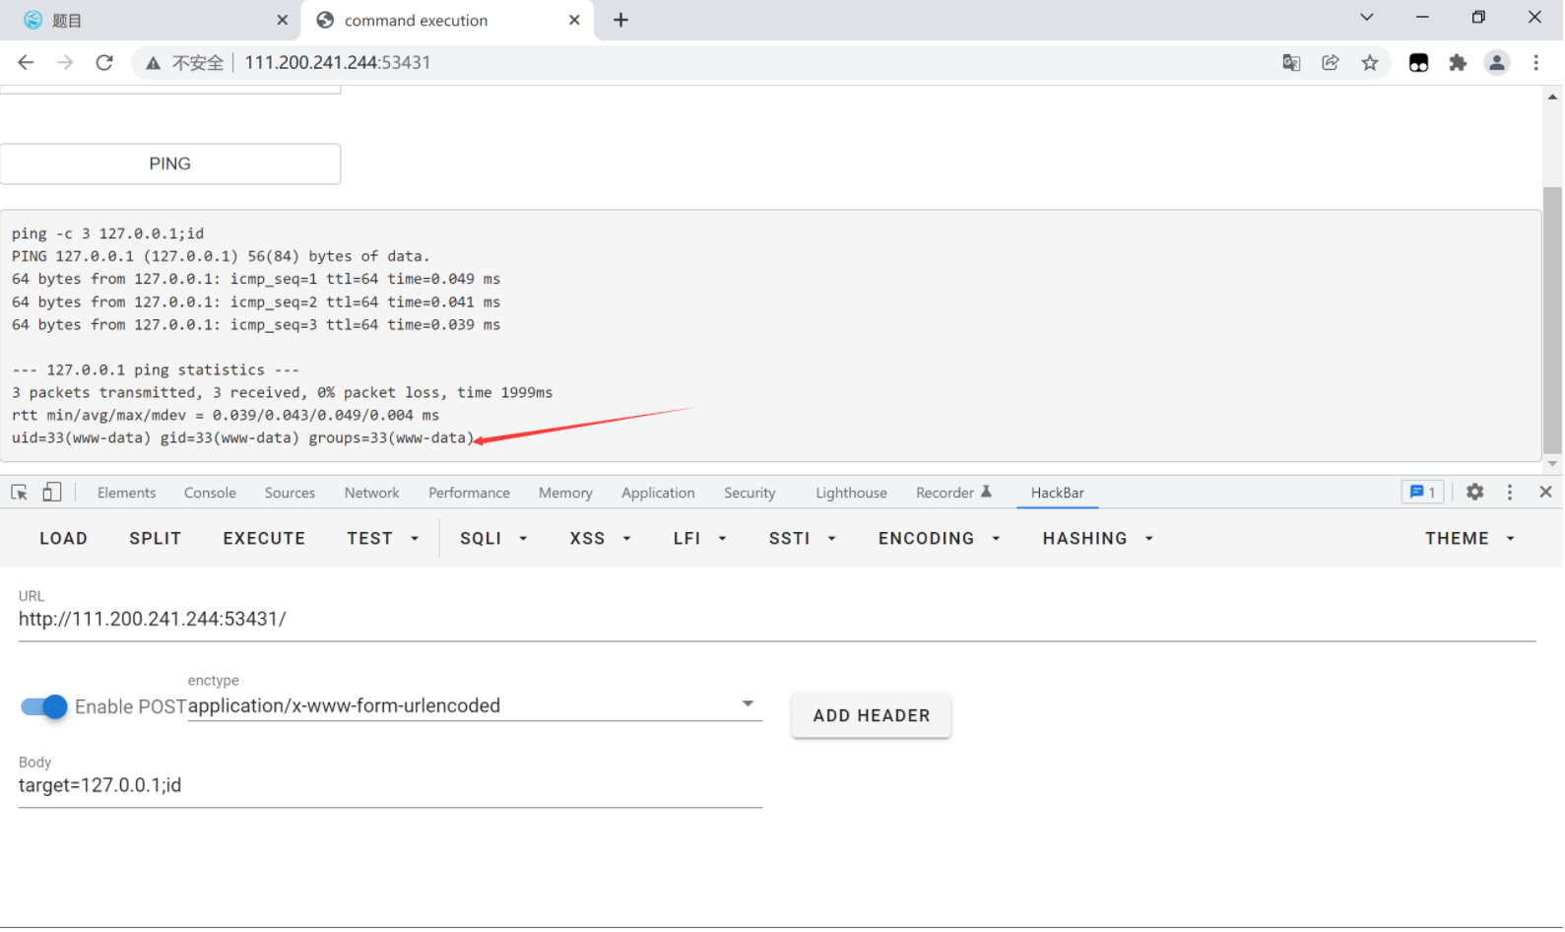Expand the TEST dropdown
The height and width of the screenshot is (932, 1565).
(382, 539)
